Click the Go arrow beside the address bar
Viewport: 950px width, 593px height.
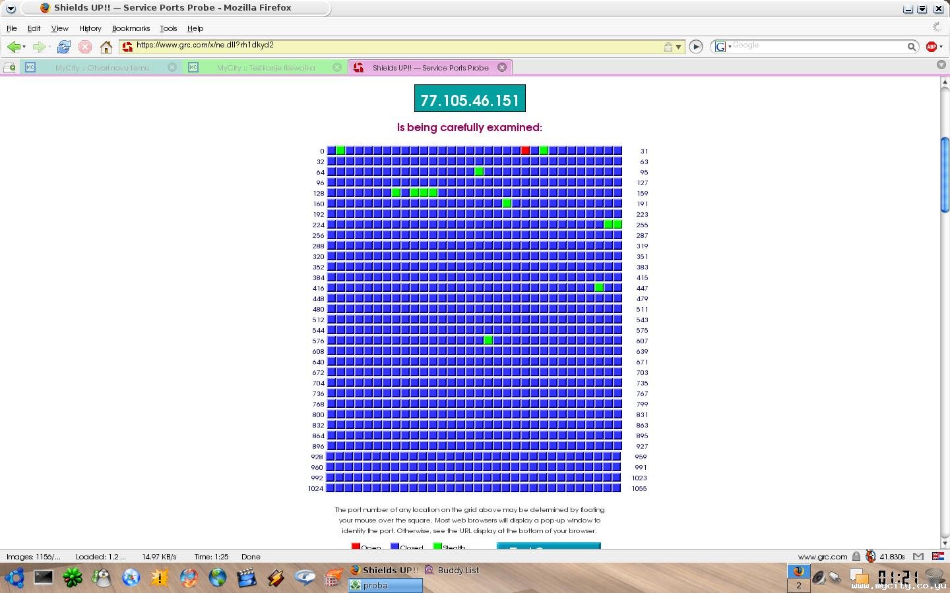click(695, 47)
